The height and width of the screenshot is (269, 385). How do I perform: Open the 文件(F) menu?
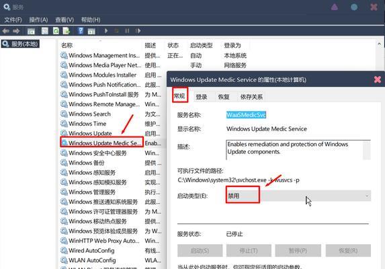[13, 20]
